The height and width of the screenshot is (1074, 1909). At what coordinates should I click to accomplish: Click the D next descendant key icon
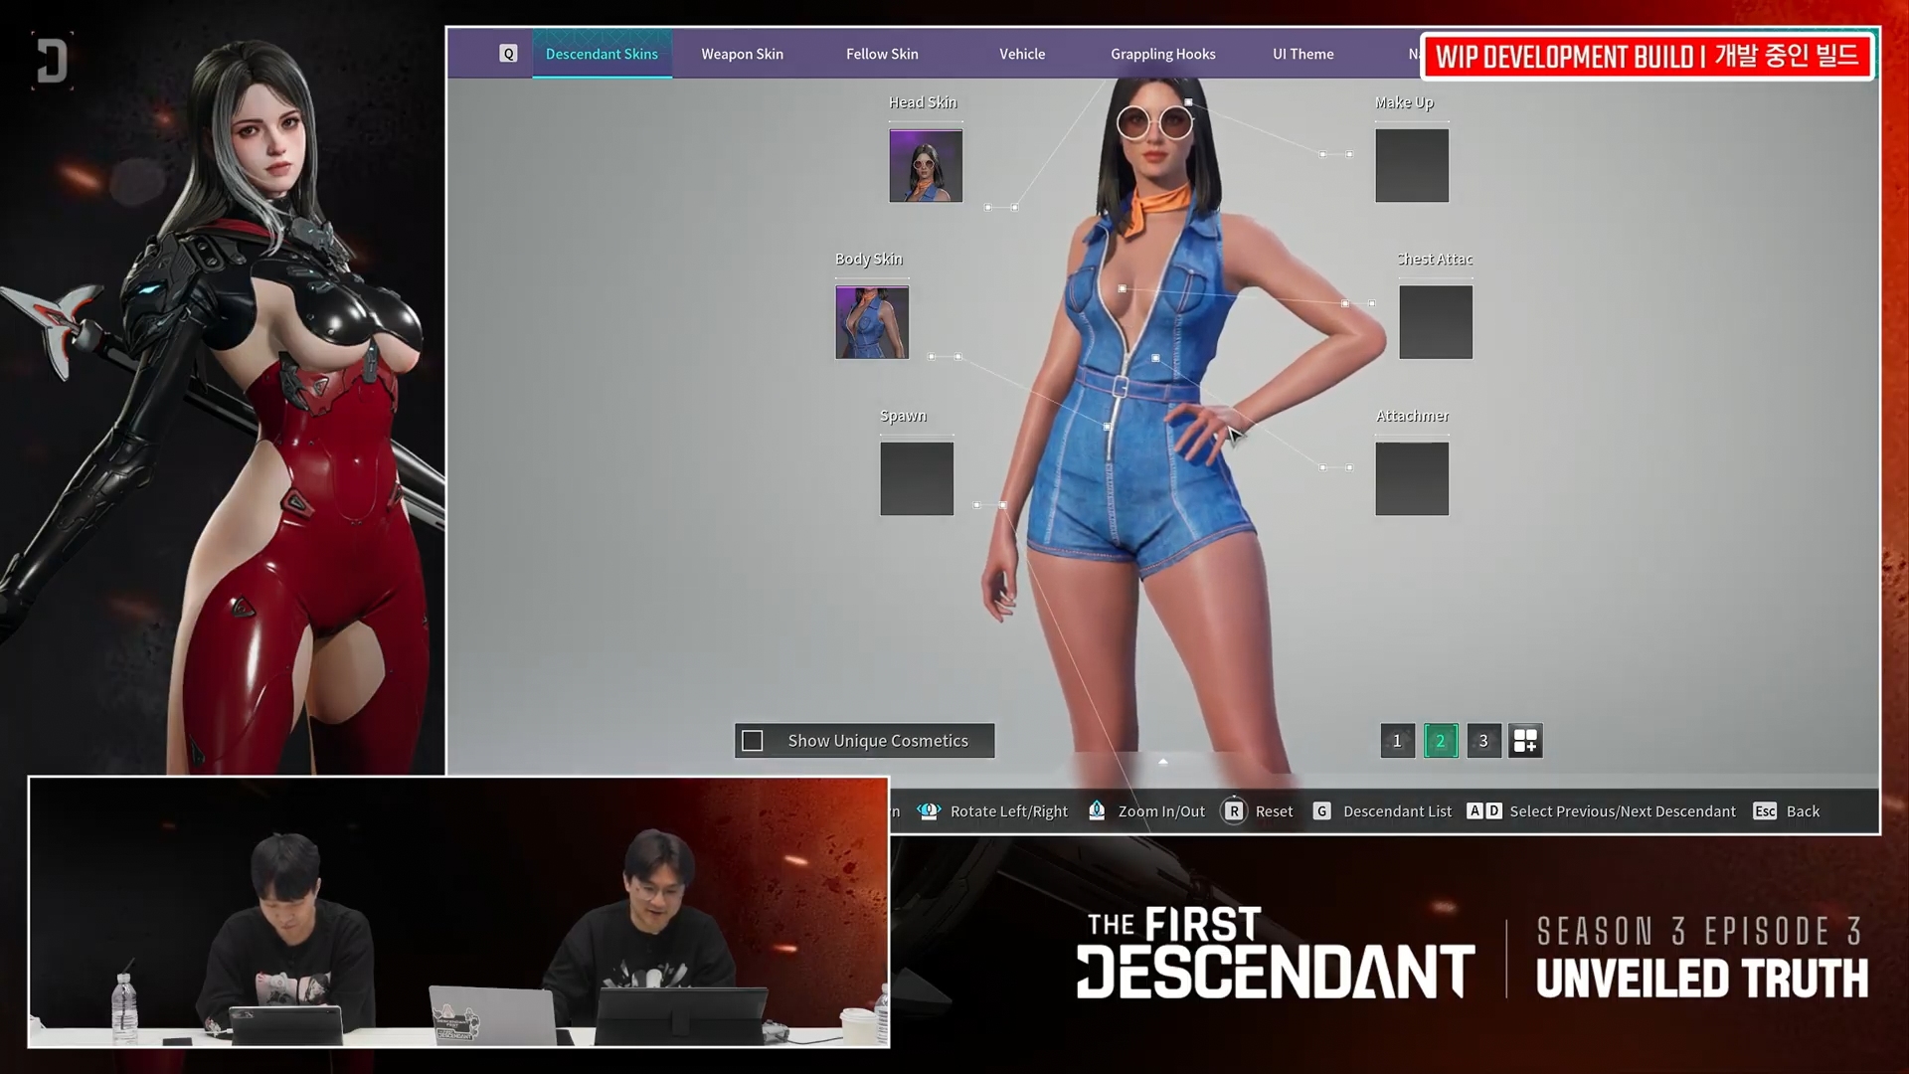pyautogui.click(x=1493, y=811)
